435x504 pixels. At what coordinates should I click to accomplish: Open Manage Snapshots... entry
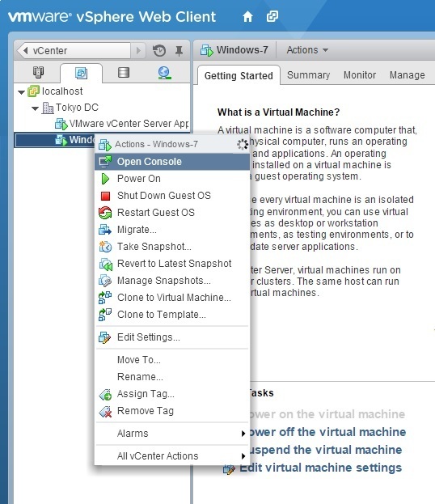(172, 281)
